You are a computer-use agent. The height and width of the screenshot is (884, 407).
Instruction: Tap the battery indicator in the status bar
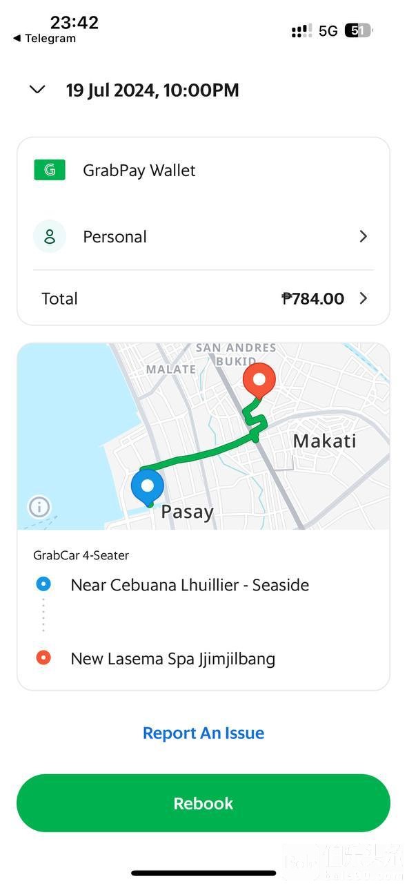pos(358,30)
